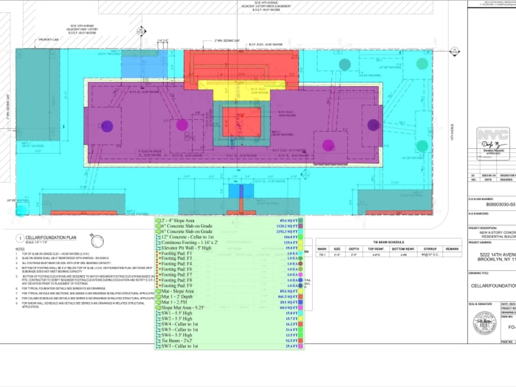Image resolution: width=516 pixels, height=387 pixels.
Task: Select the area icon for "2' - 4" Slope Area"
Action: 158,220
